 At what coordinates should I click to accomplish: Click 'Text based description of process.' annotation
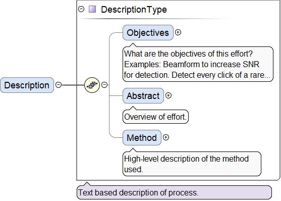point(174,192)
